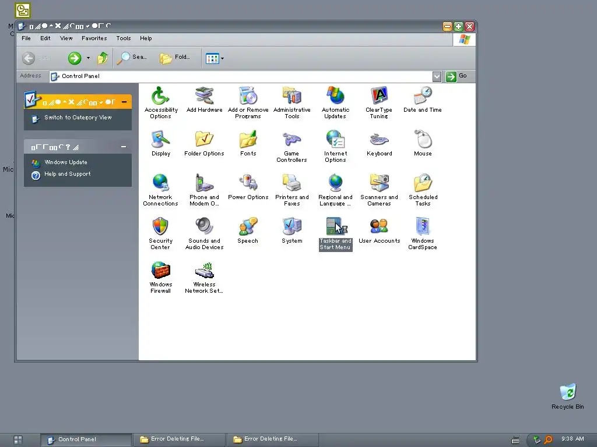Click the keyboard tray icon
This screenshot has width=597, height=447.
click(x=515, y=440)
